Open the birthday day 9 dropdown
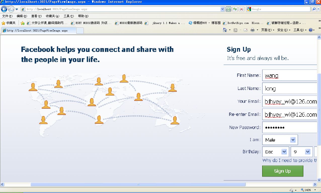This screenshot has width=321, height=193. tap(302, 152)
